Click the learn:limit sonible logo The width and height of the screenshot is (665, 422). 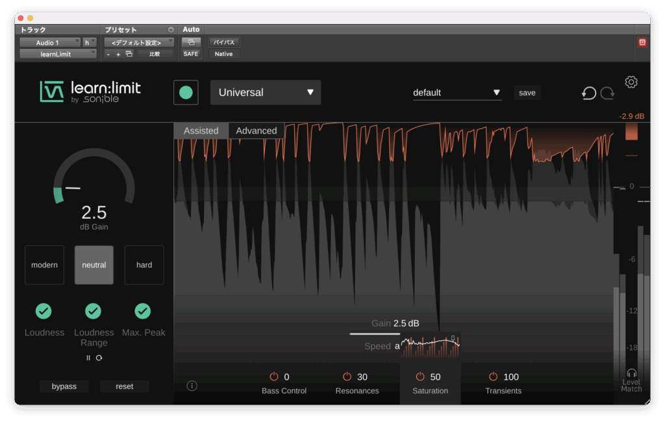90,92
